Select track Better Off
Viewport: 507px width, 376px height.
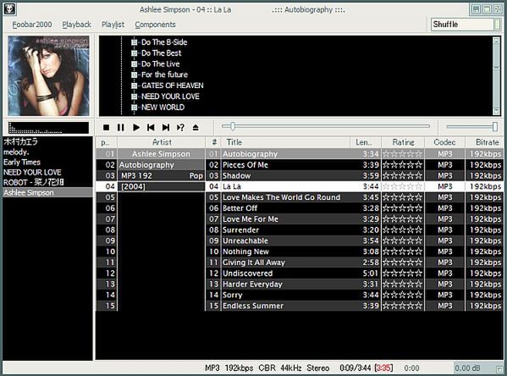click(300, 208)
